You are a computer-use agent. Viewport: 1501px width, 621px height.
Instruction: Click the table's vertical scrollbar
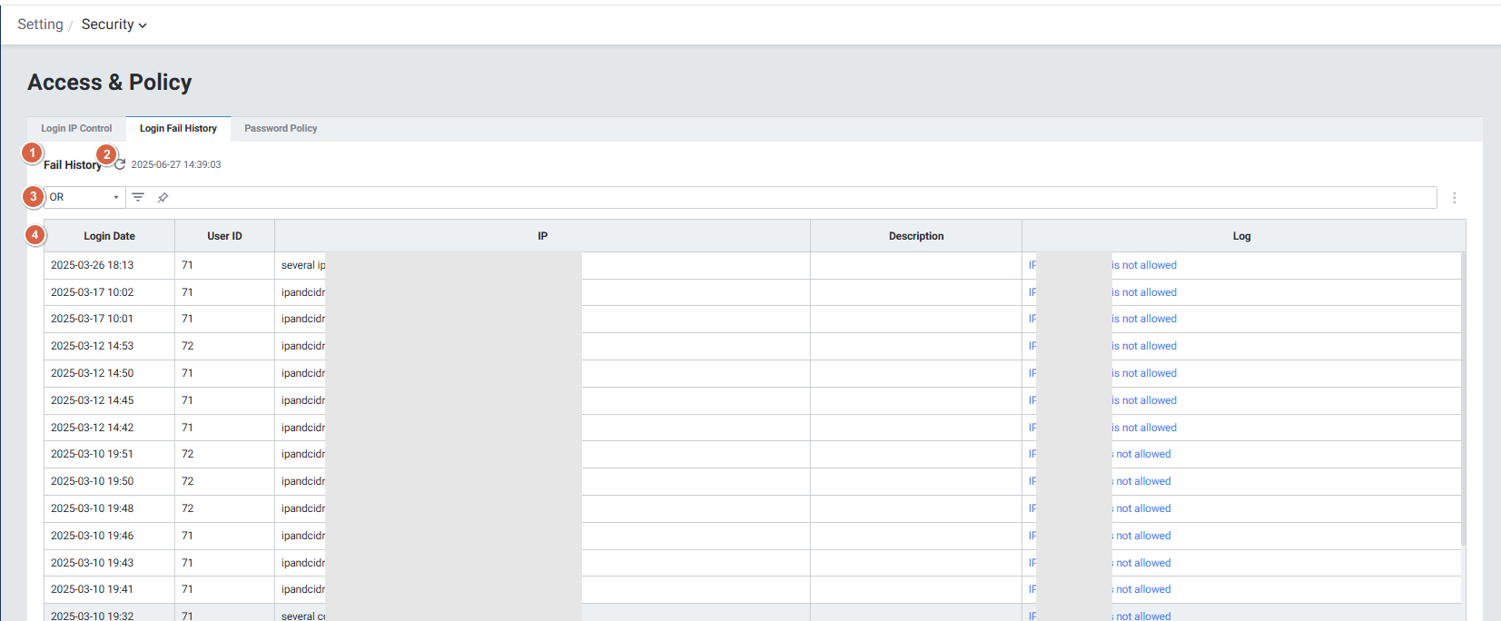point(1462,399)
